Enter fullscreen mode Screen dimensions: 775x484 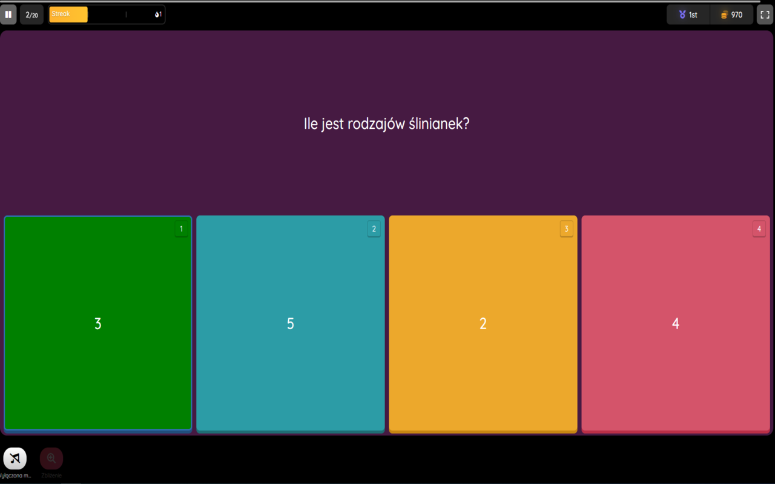pos(765,15)
